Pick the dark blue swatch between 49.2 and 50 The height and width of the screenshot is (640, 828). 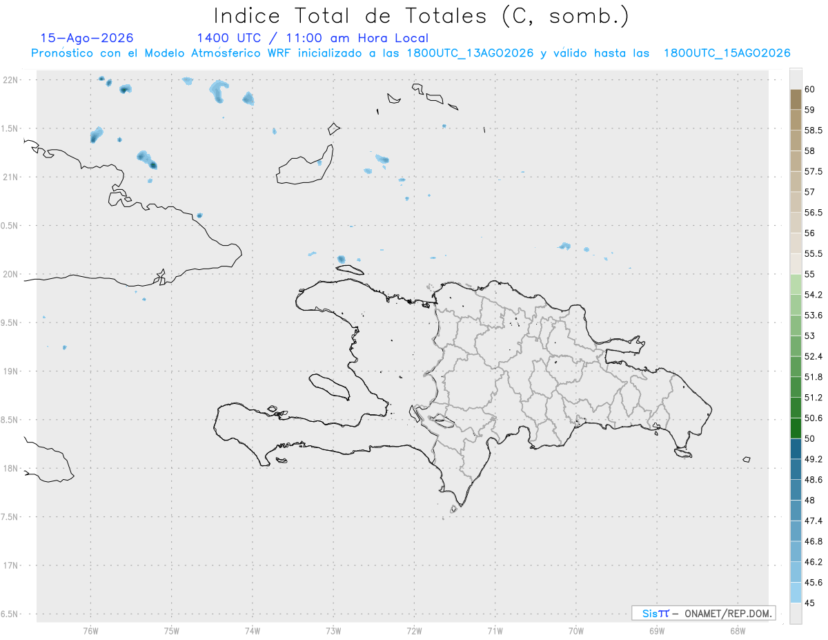click(x=796, y=449)
